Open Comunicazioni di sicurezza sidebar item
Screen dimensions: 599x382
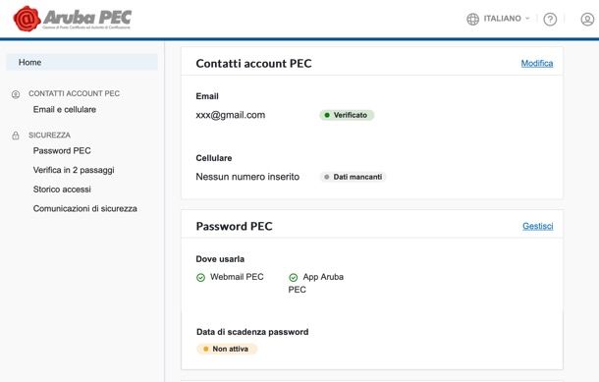point(85,208)
